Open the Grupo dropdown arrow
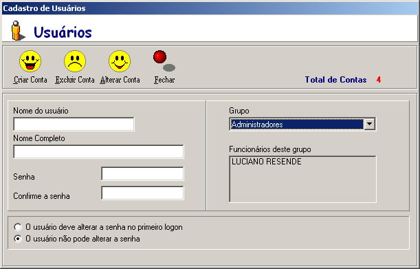The image size is (420, 269). click(x=370, y=124)
